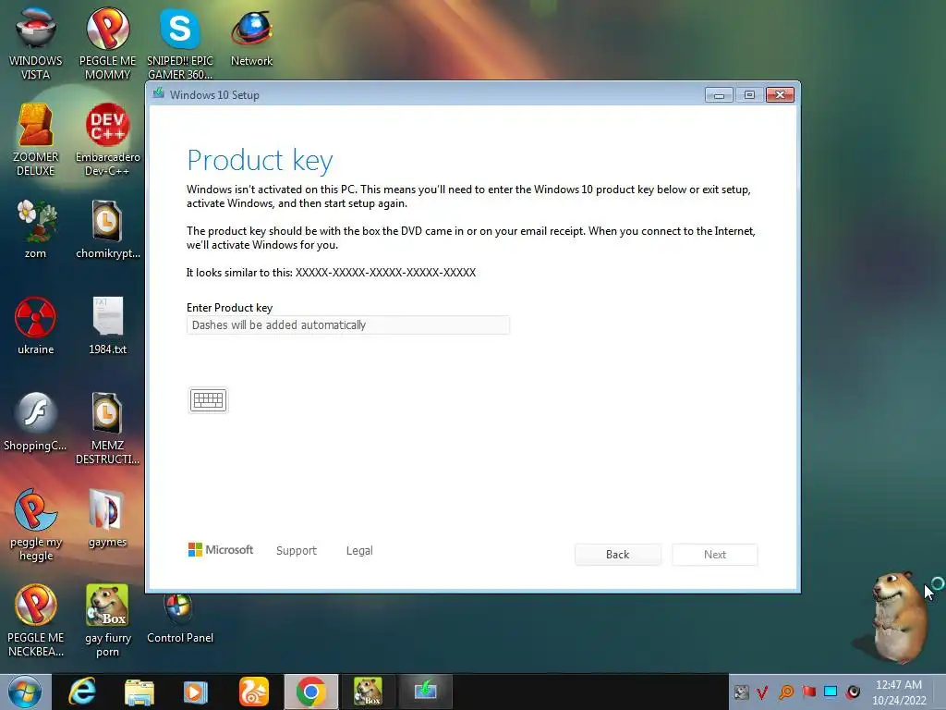The width and height of the screenshot is (946, 710).
Task: Select the Control Panel desktop icon
Action: (x=180, y=618)
